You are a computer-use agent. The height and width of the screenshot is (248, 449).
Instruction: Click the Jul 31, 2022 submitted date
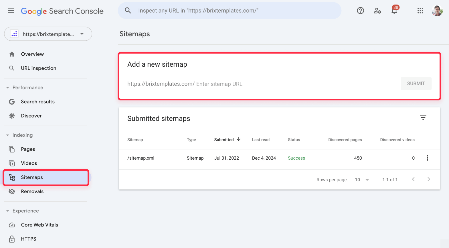[226, 158]
